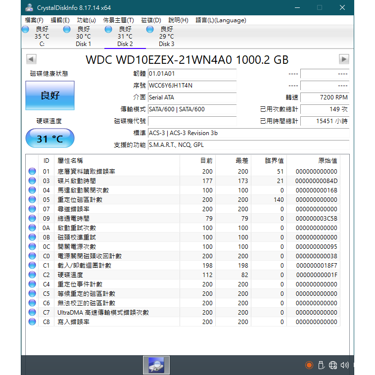Viewport: 375px width, 375px height.
Task: Click the orange recording tray icon
Action: [309, 365]
